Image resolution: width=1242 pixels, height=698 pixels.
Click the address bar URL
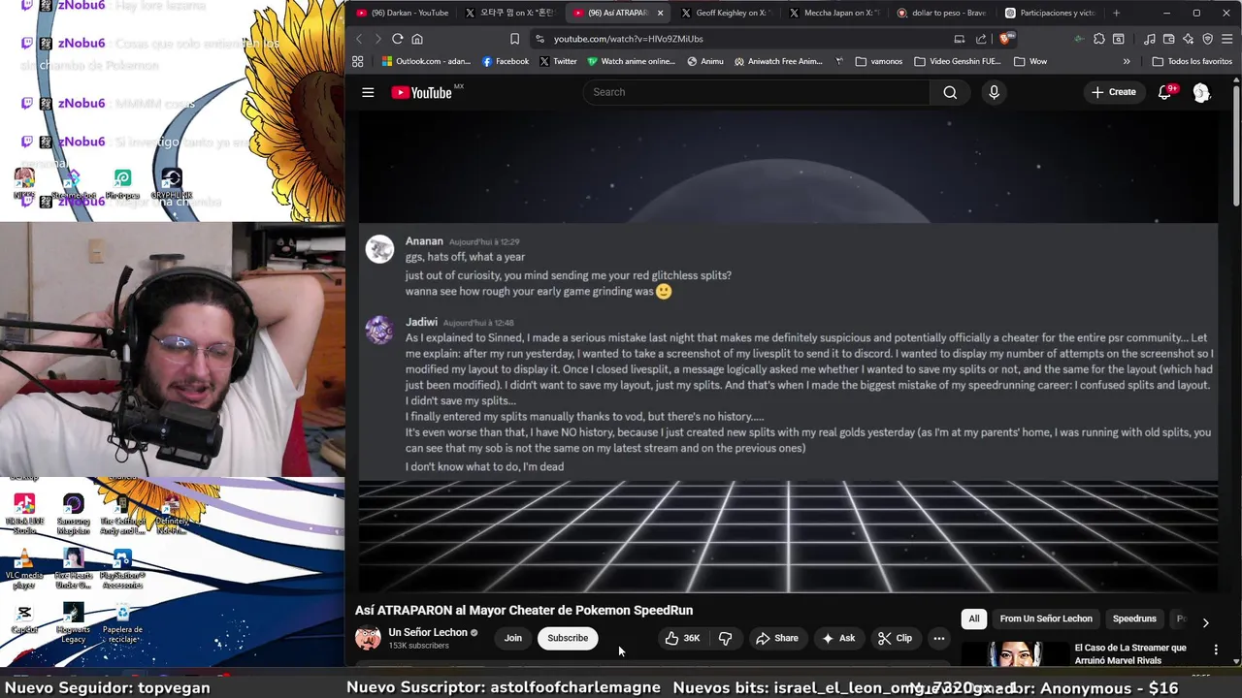pos(629,39)
